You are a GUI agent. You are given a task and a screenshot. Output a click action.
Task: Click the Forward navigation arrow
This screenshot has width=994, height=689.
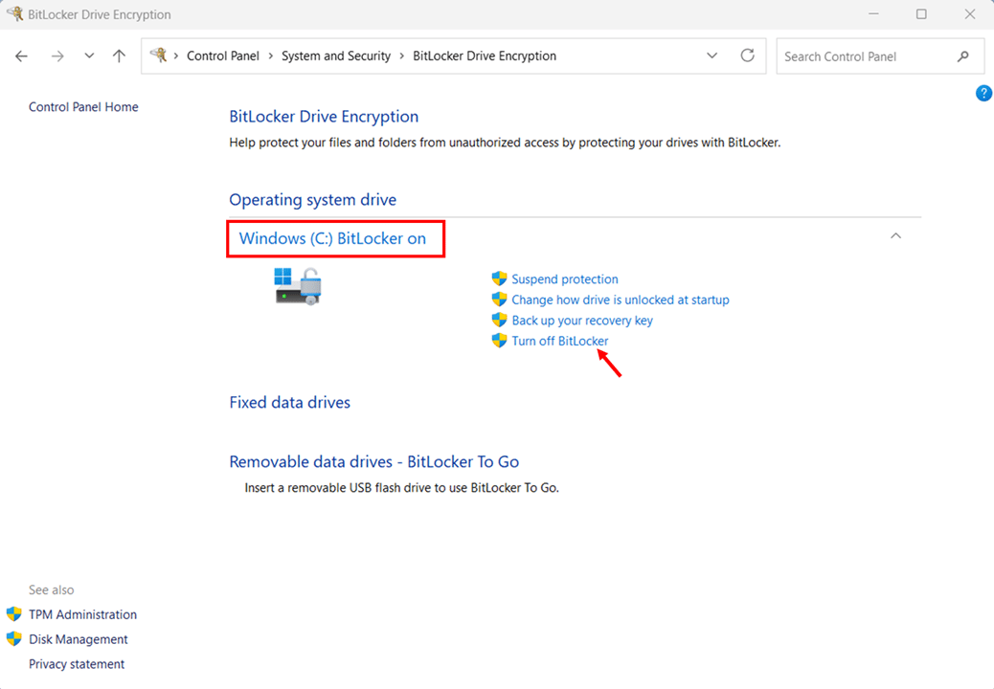click(x=57, y=56)
